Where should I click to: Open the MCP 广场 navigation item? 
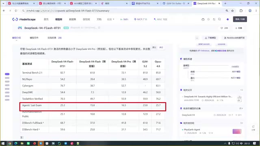[141, 19]
